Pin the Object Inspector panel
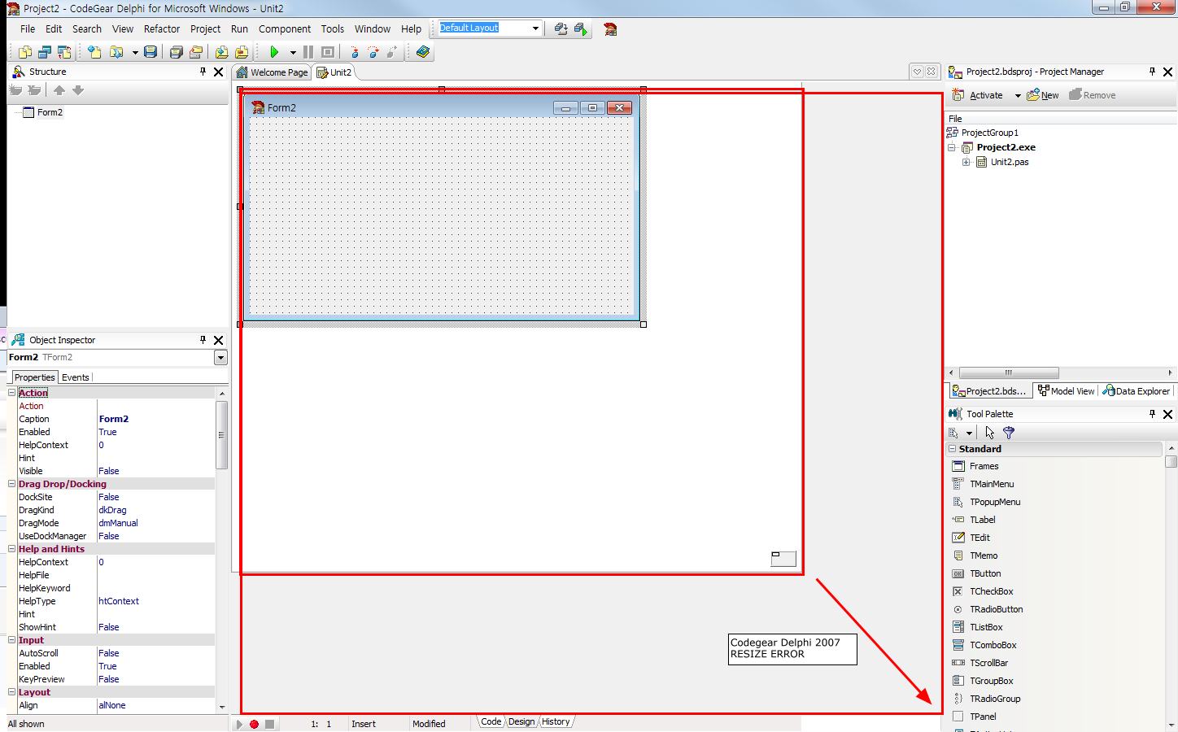 click(203, 340)
